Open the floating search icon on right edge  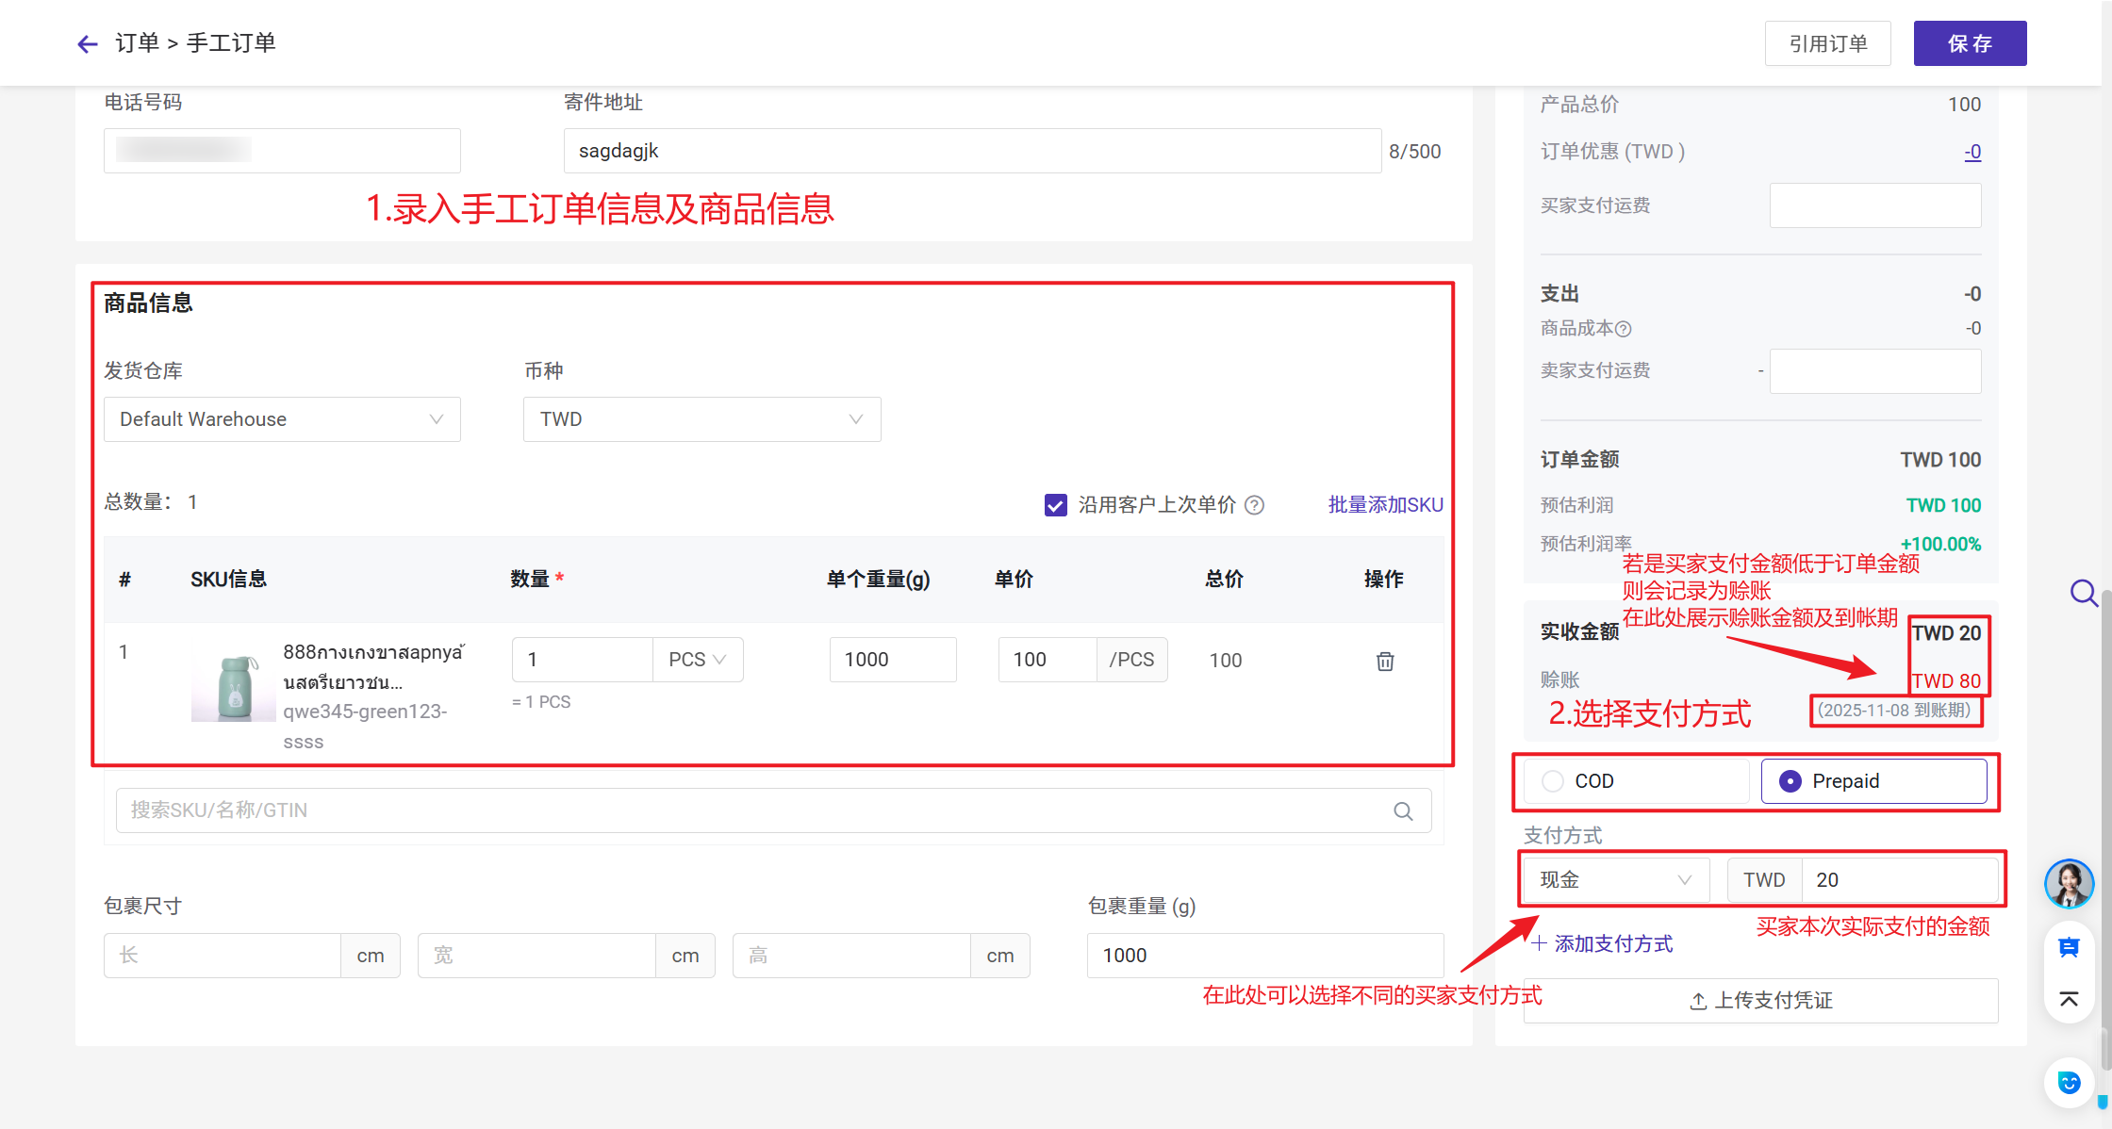pos(2083,593)
